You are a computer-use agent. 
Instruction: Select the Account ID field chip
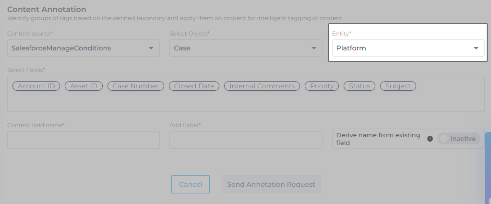click(x=36, y=86)
